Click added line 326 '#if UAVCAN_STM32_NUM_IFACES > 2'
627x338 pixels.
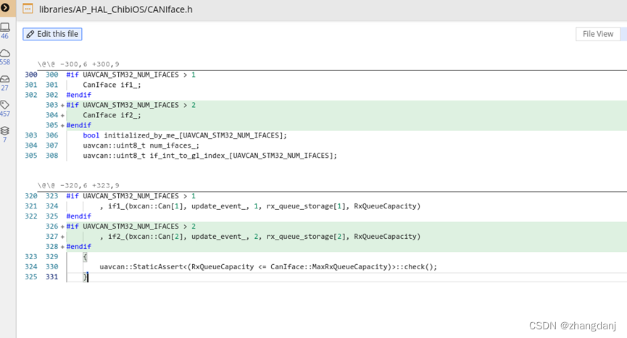tap(131, 227)
